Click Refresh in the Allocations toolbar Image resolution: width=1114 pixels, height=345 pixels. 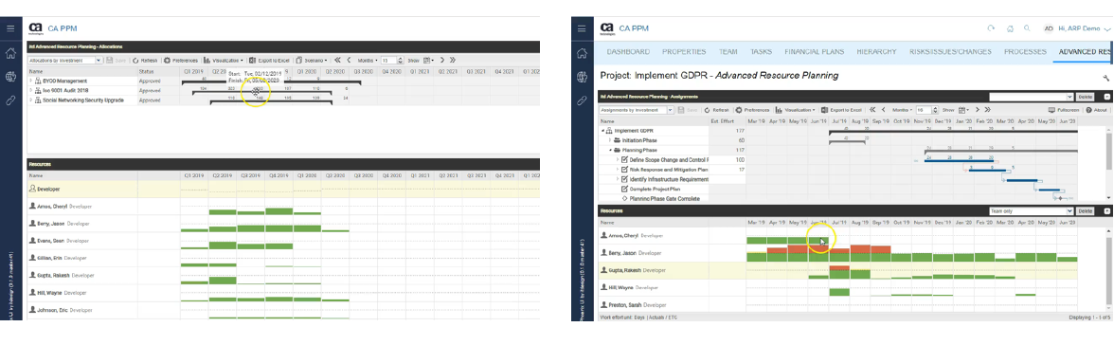pyautogui.click(x=144, y=61)
